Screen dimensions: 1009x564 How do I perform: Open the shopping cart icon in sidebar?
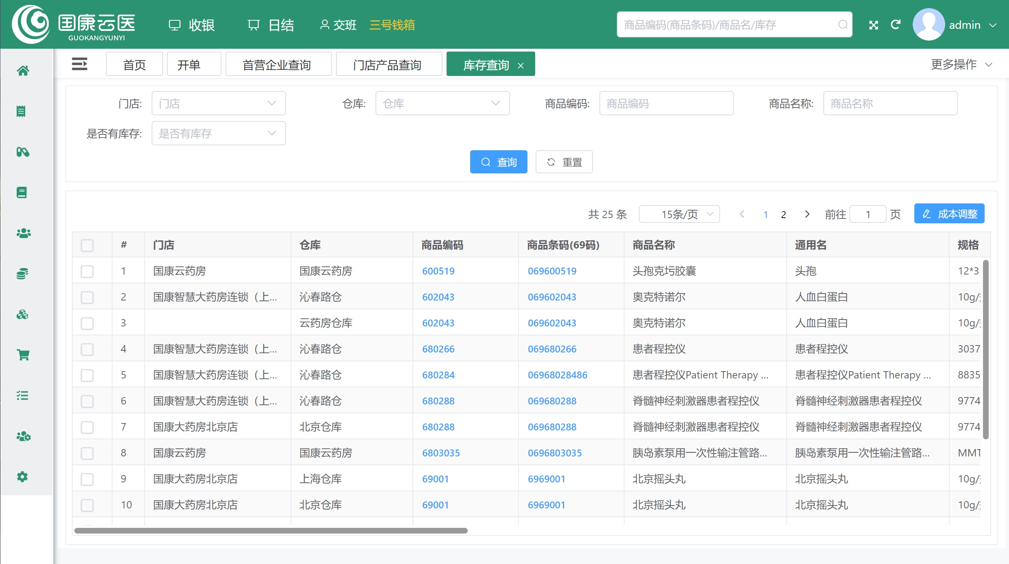point(23,354)
